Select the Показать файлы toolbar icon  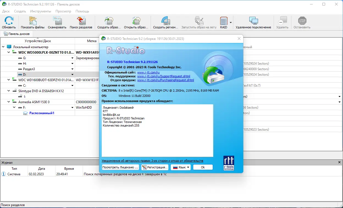tap(32, 22)
